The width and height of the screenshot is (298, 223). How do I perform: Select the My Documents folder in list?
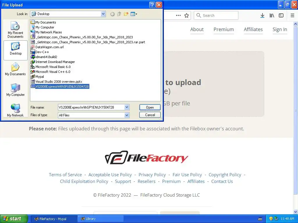(x=43, y=22)
